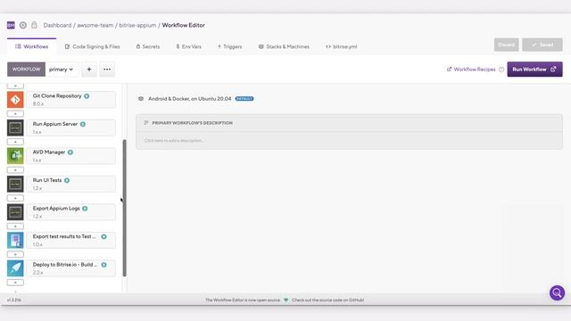Select the Run UI Tests step icon
This screenshot has height=321, width=571.
click(15, 184)
